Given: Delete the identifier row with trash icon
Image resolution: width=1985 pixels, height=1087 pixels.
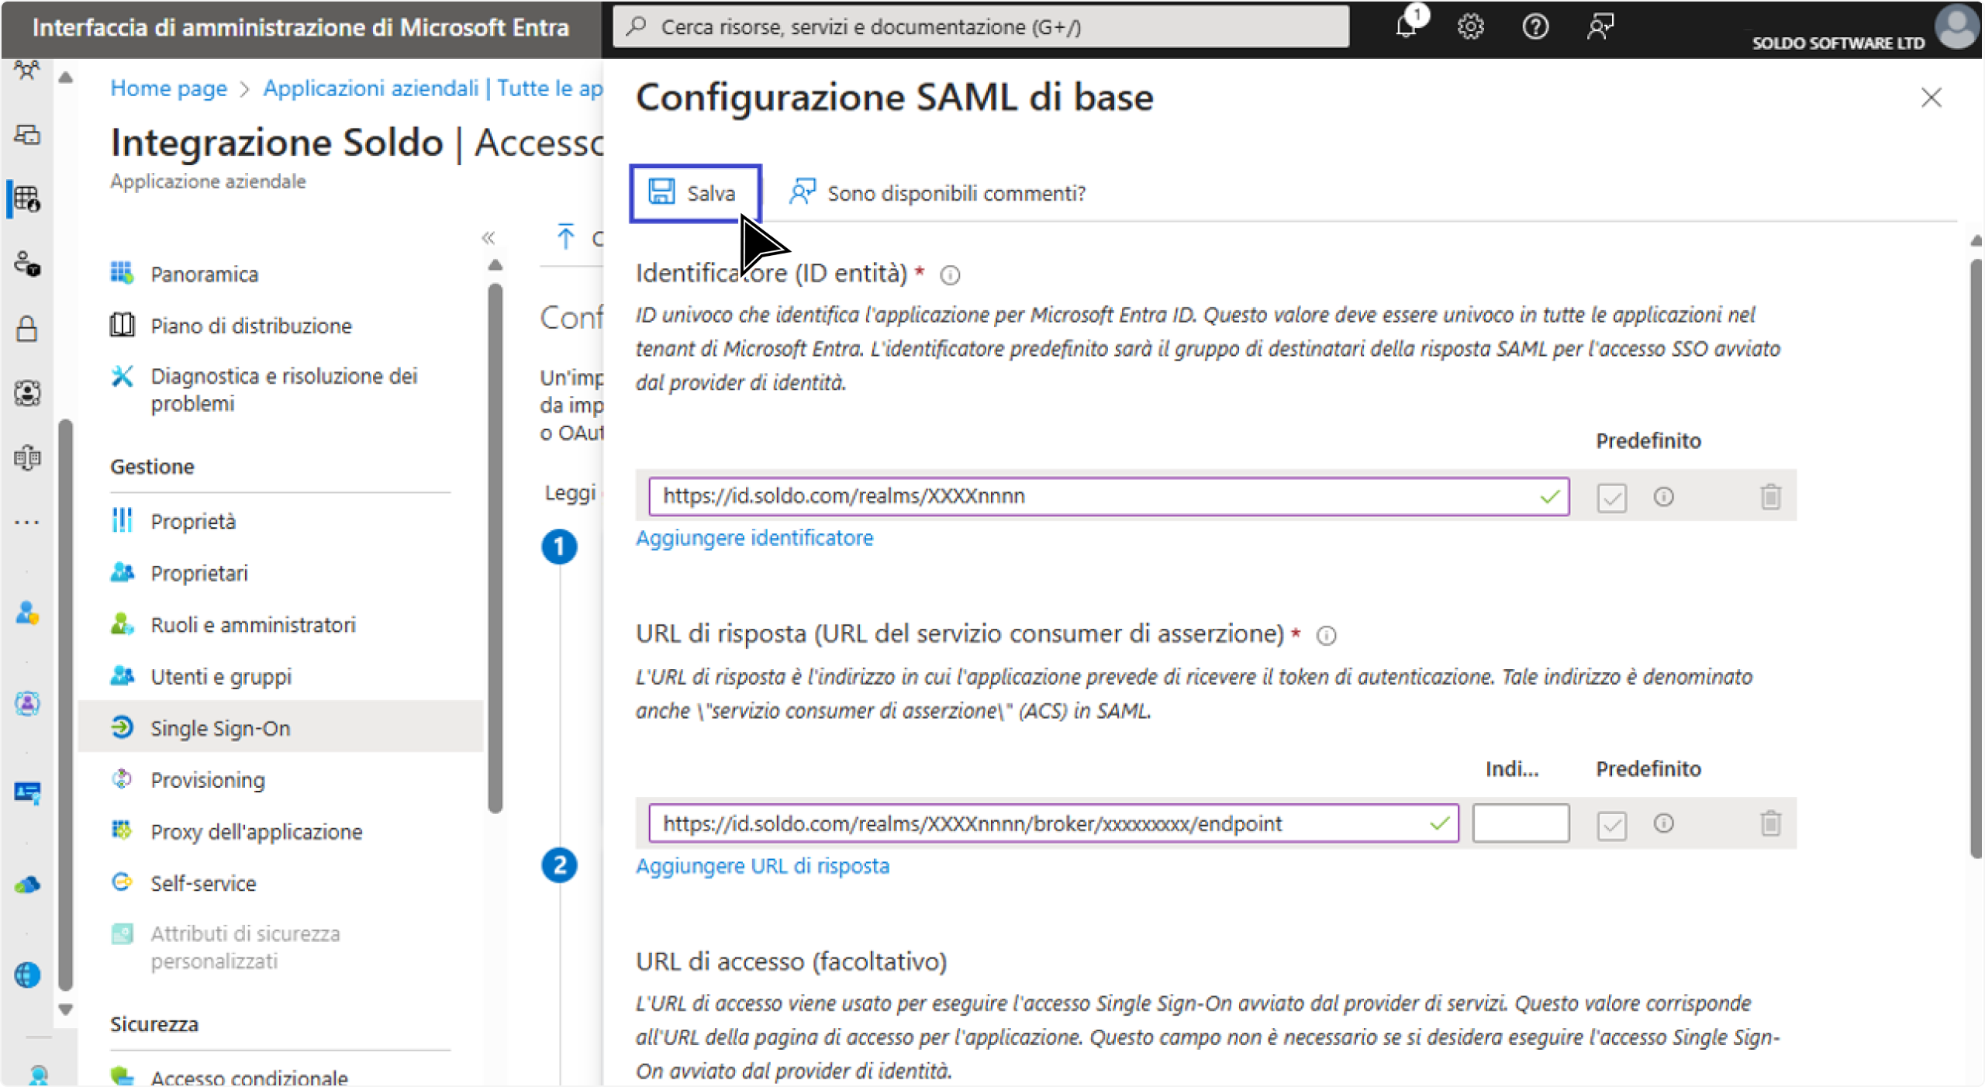Looking at the screenshot, I should 1770,496.
